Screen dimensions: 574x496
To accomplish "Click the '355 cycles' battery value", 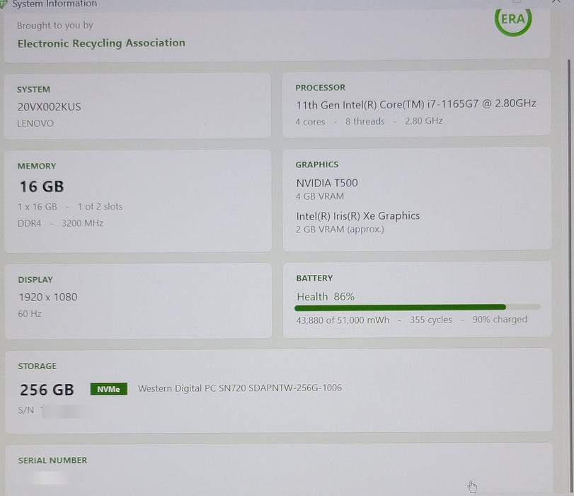I will coord(431,320).
